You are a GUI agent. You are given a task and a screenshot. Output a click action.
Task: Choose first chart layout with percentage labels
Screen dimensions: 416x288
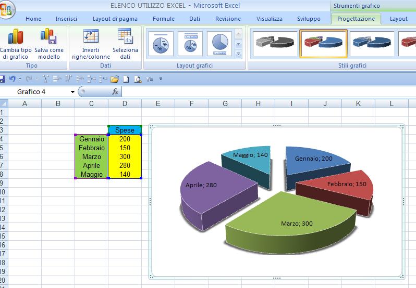(x=161, y=44)
